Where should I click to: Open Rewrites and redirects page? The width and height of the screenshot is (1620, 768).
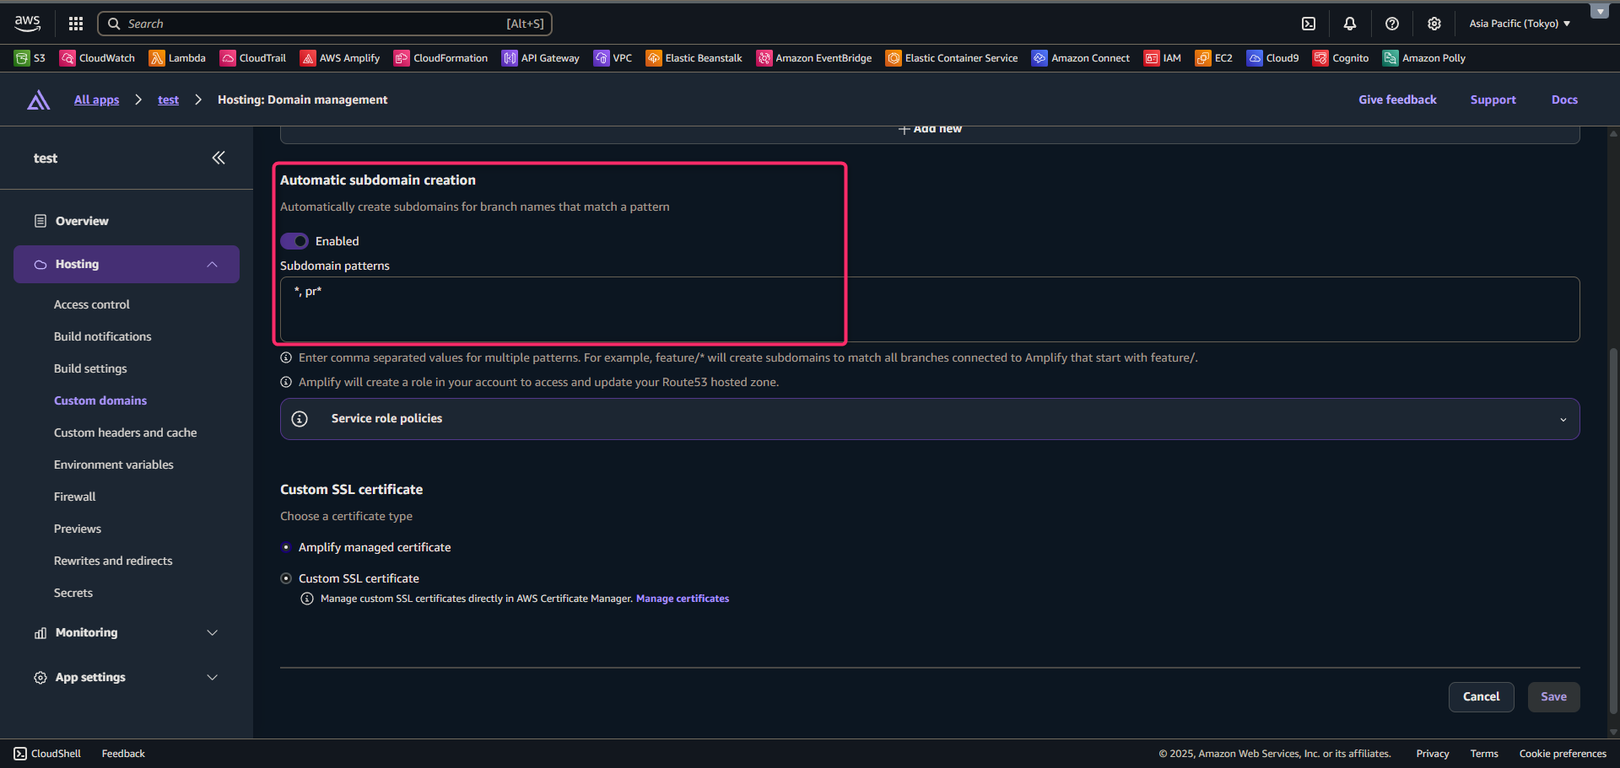(113, 561)
